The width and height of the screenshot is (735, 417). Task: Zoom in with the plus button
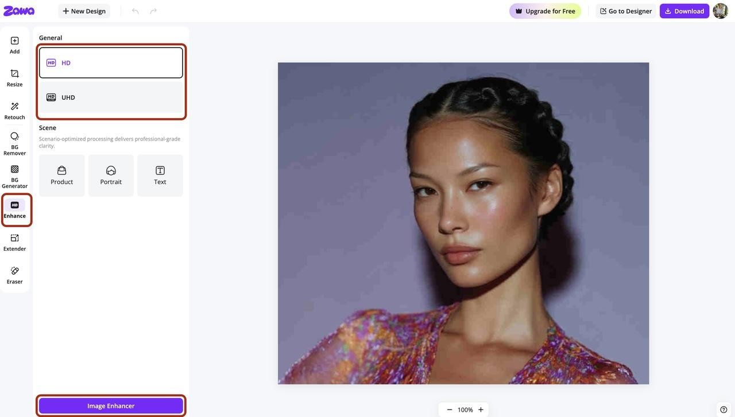pos(481,410)
